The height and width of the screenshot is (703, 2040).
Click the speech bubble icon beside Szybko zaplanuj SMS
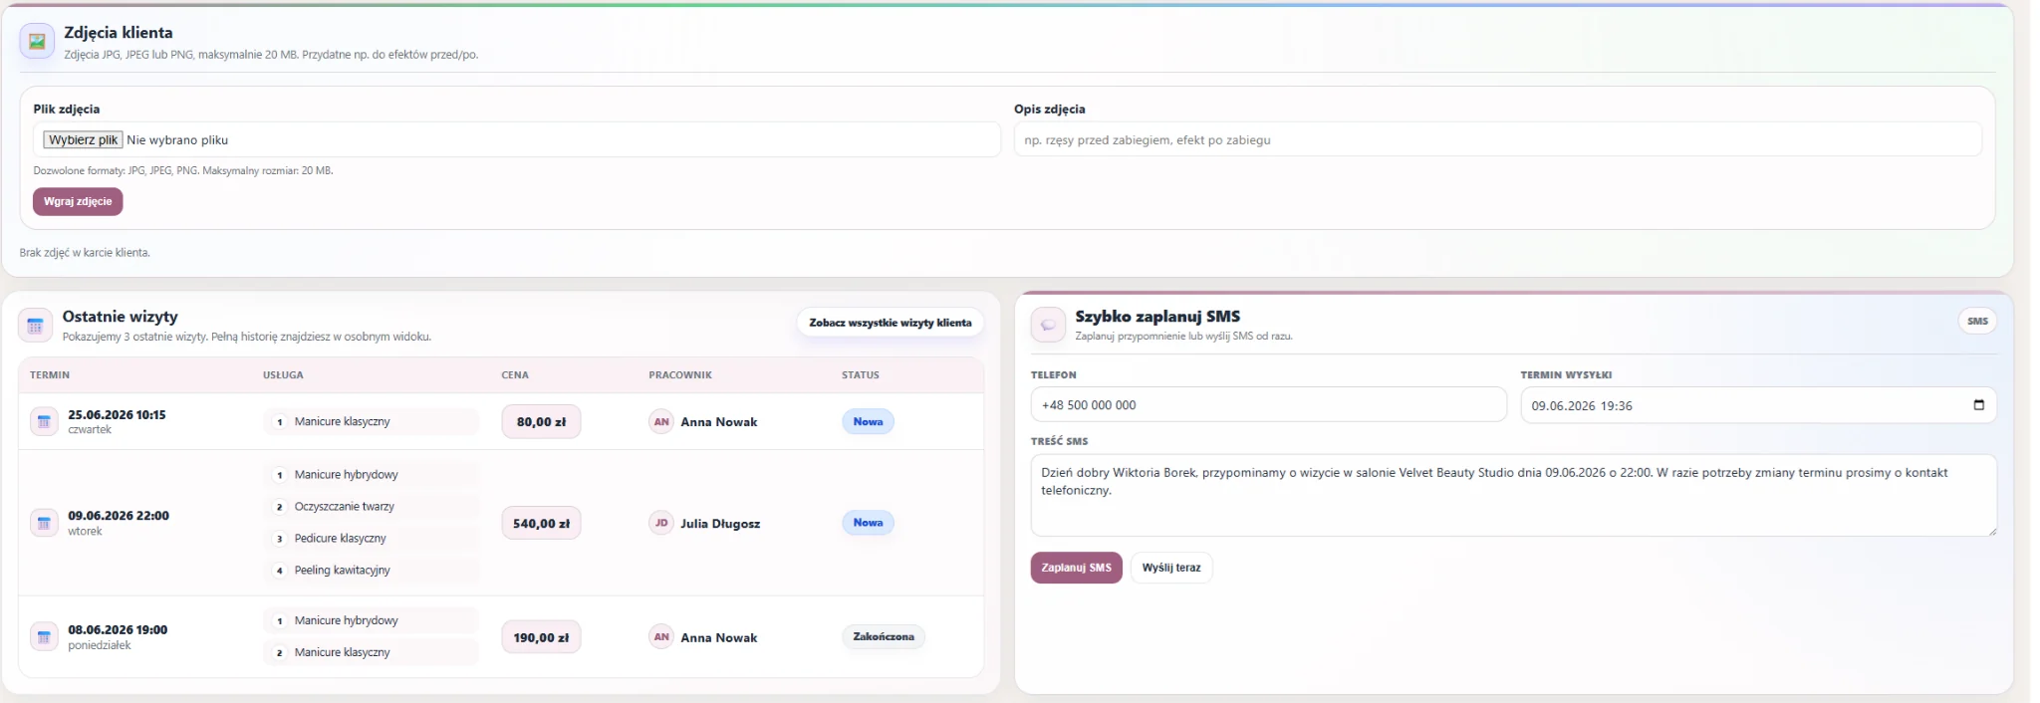pos(1048,325)
